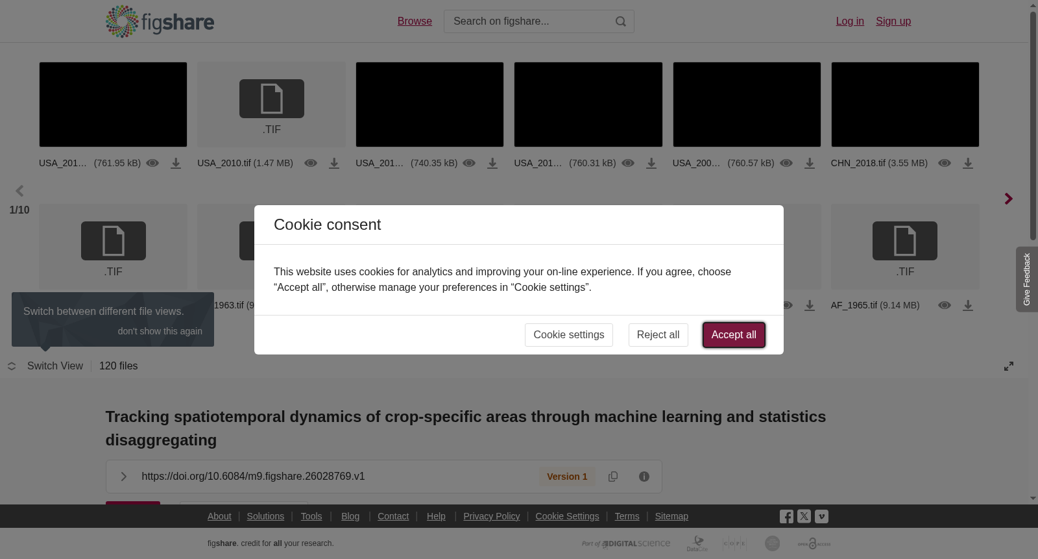The image size is (1038, 559).
Task: Preview USA_2010.tif with eye icon
Action: pos(311,163)
